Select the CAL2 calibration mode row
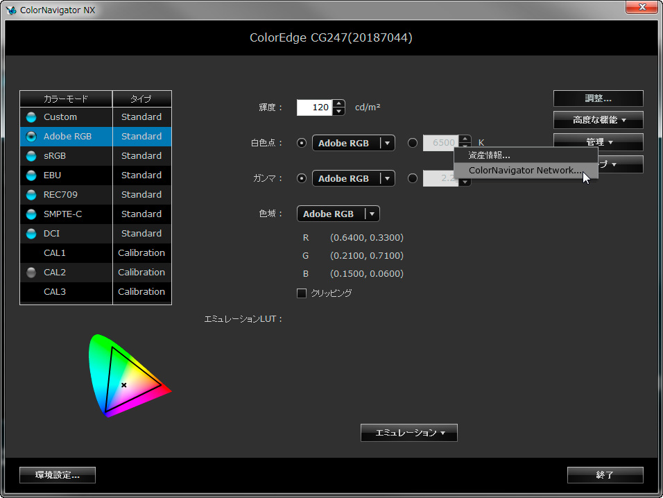The width and height of the screenshot is (663, 498). coord(96,273)
